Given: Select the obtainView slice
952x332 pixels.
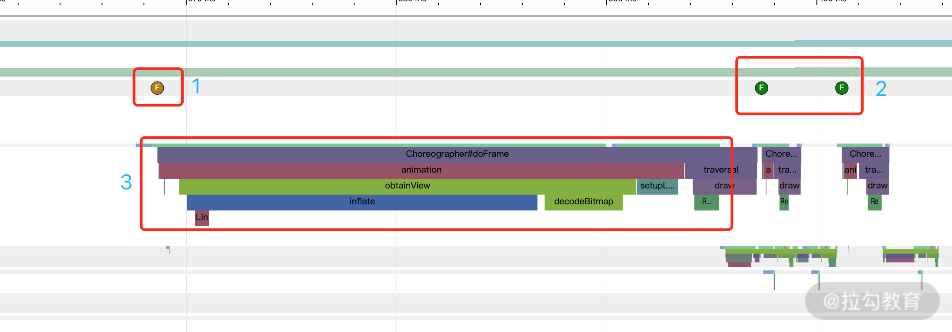Looking at the screenshot, I should (x=407, y=186).
